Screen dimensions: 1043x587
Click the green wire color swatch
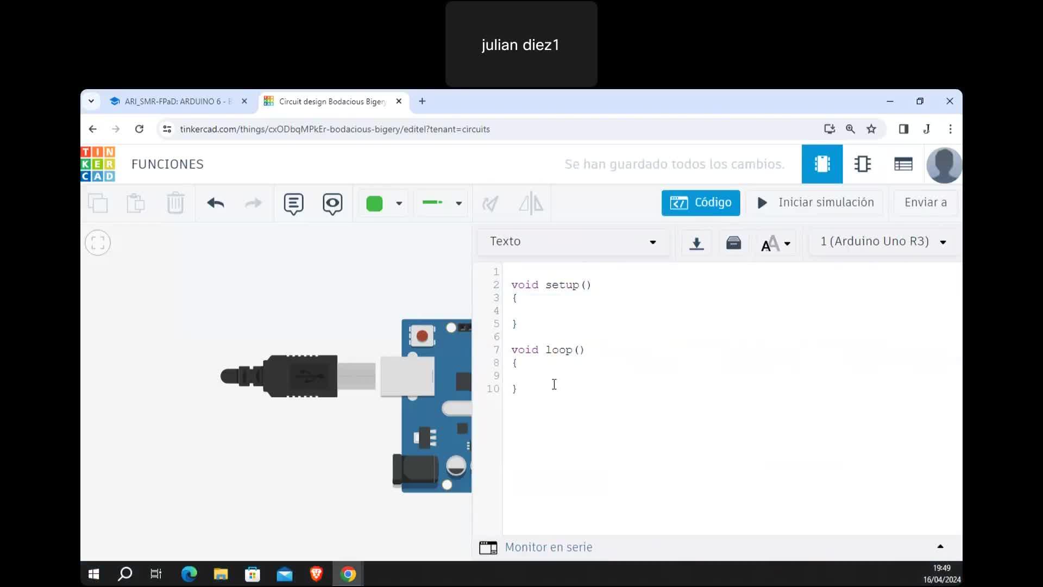375,204
